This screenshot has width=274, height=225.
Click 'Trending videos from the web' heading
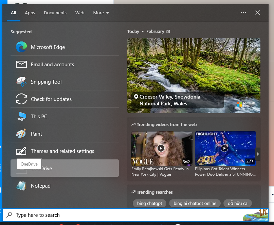(167, 124)
